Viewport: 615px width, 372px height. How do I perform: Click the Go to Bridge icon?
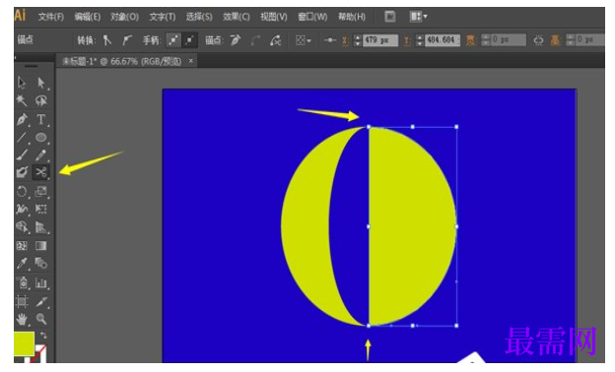(390, 17)
